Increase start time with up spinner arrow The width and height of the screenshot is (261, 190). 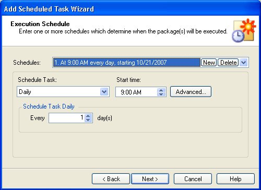(x=161, y=90)
